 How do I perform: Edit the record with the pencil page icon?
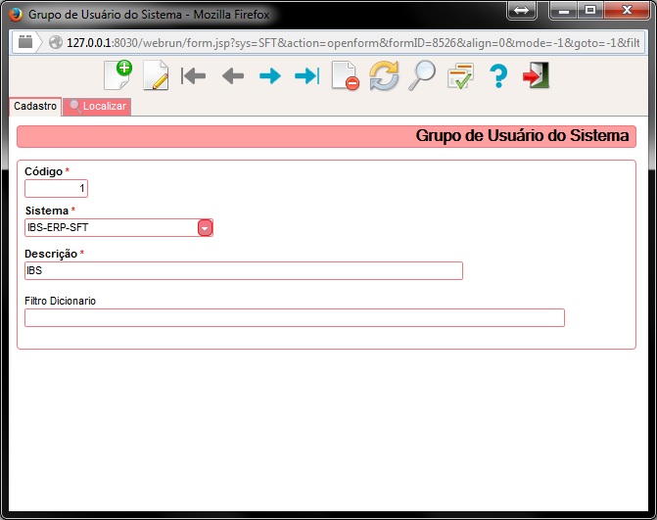156,75
